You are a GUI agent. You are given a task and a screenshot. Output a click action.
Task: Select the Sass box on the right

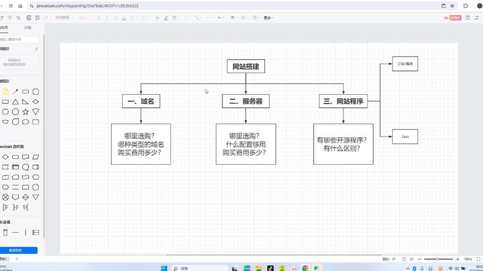tap(405, 137)
